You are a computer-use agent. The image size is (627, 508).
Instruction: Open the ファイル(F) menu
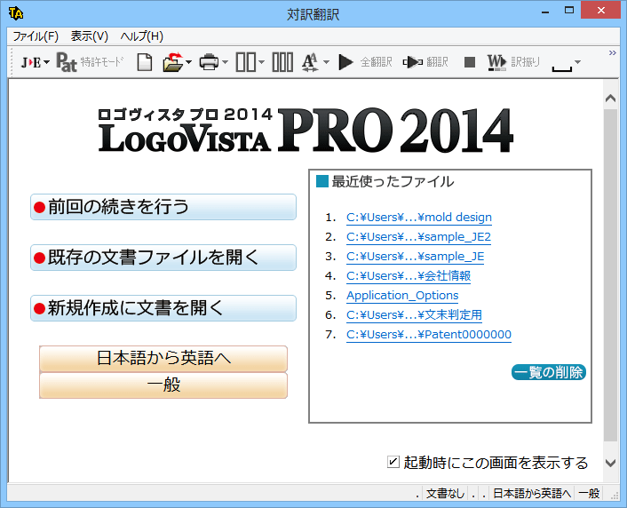pyautogui.click(x=36, y=36)
